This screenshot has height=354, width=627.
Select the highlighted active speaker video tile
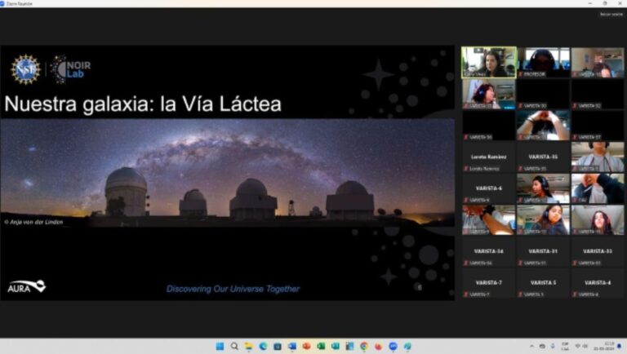tap(488, 61)
